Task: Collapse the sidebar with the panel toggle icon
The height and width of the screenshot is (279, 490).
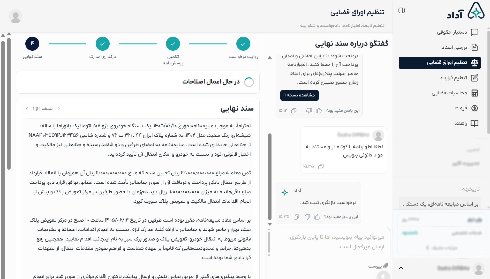Action: (x=402, y=10)
